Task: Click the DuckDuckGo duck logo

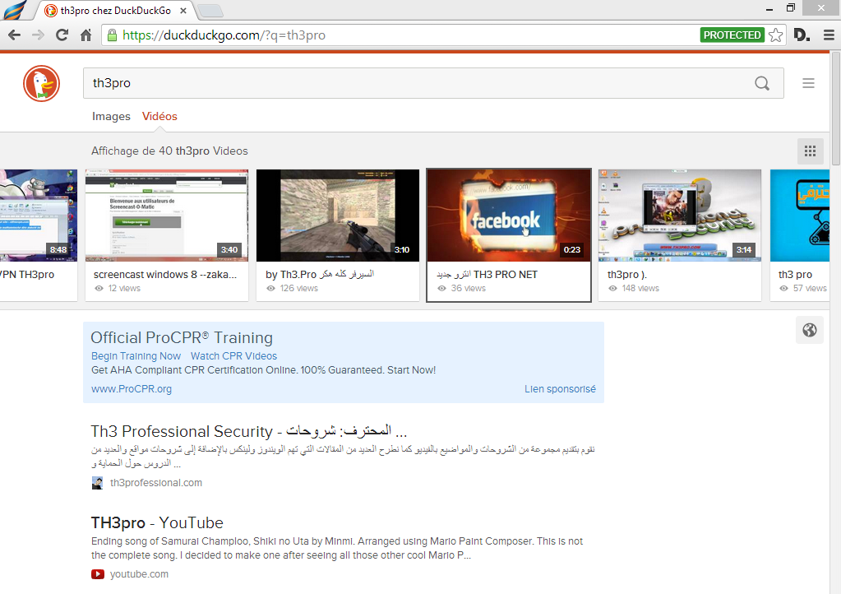Action: (41, 84)
